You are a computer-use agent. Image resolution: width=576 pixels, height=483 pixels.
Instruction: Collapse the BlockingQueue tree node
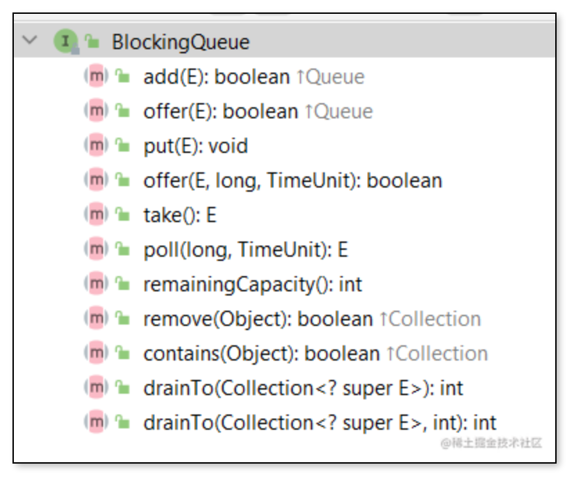30,41
